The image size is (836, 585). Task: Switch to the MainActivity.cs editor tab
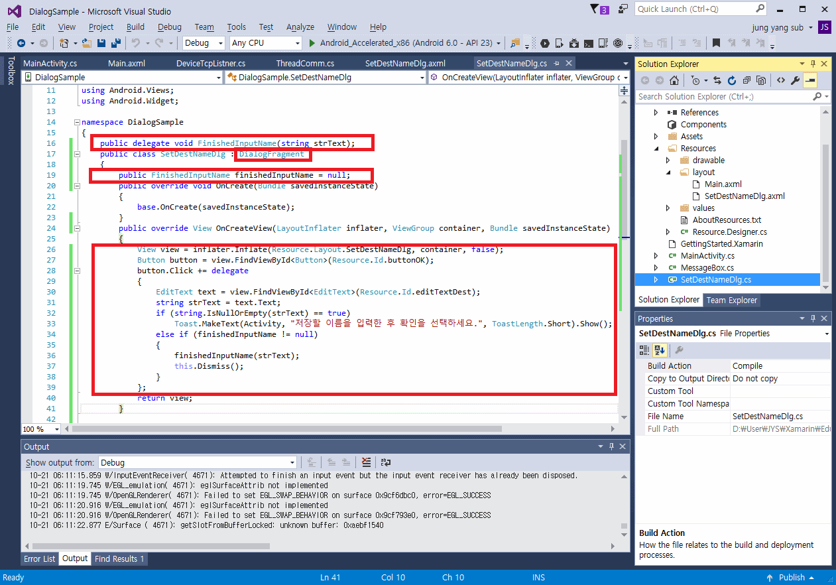50,64
